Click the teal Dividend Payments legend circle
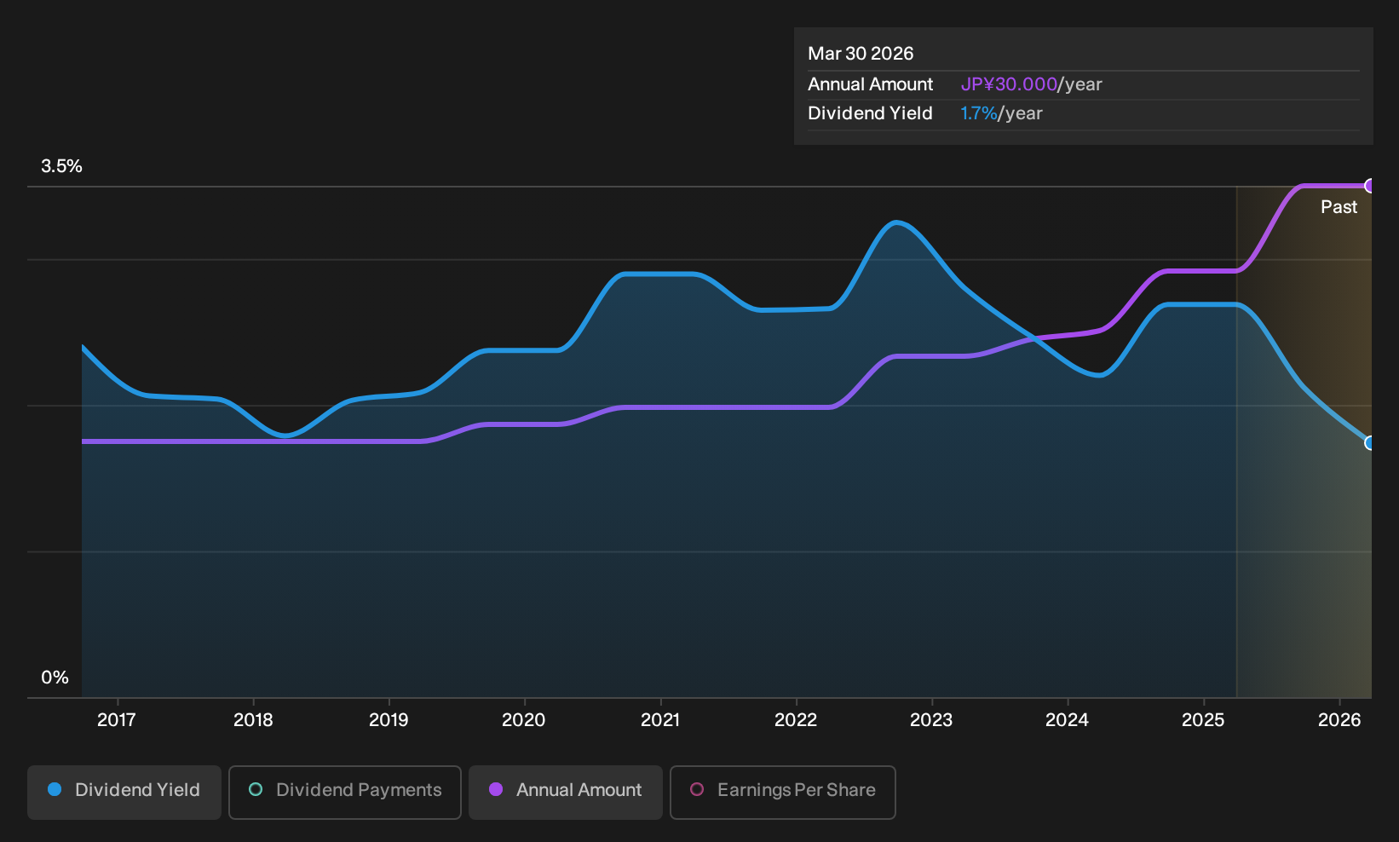Screen dimensions: 1399x842 [x=256, y=790]
